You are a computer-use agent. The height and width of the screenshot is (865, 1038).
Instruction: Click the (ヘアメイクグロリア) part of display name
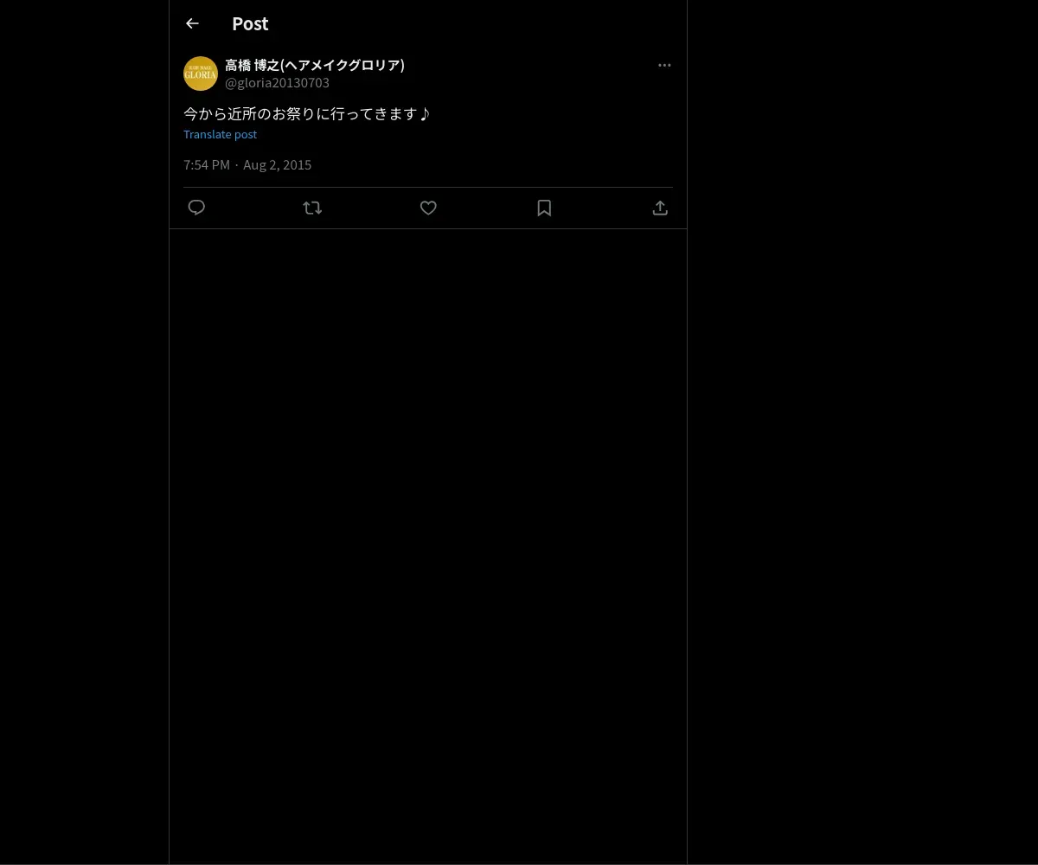click(x=343, y=65)
